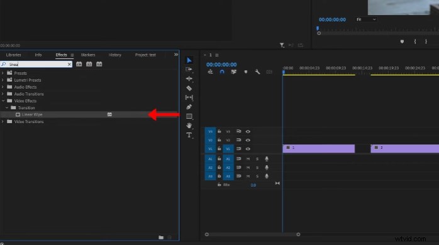Open the Markers tab
Image resolution: width=439 pixels, height=245 pixels.
(88, 55)
